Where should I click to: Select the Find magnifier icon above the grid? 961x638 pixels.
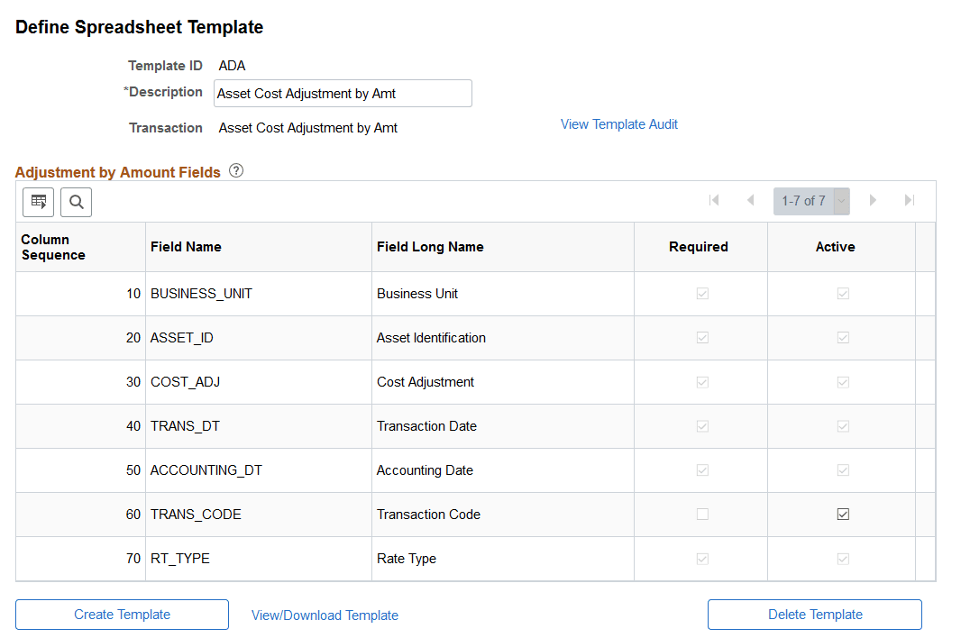tap(76, 202)
